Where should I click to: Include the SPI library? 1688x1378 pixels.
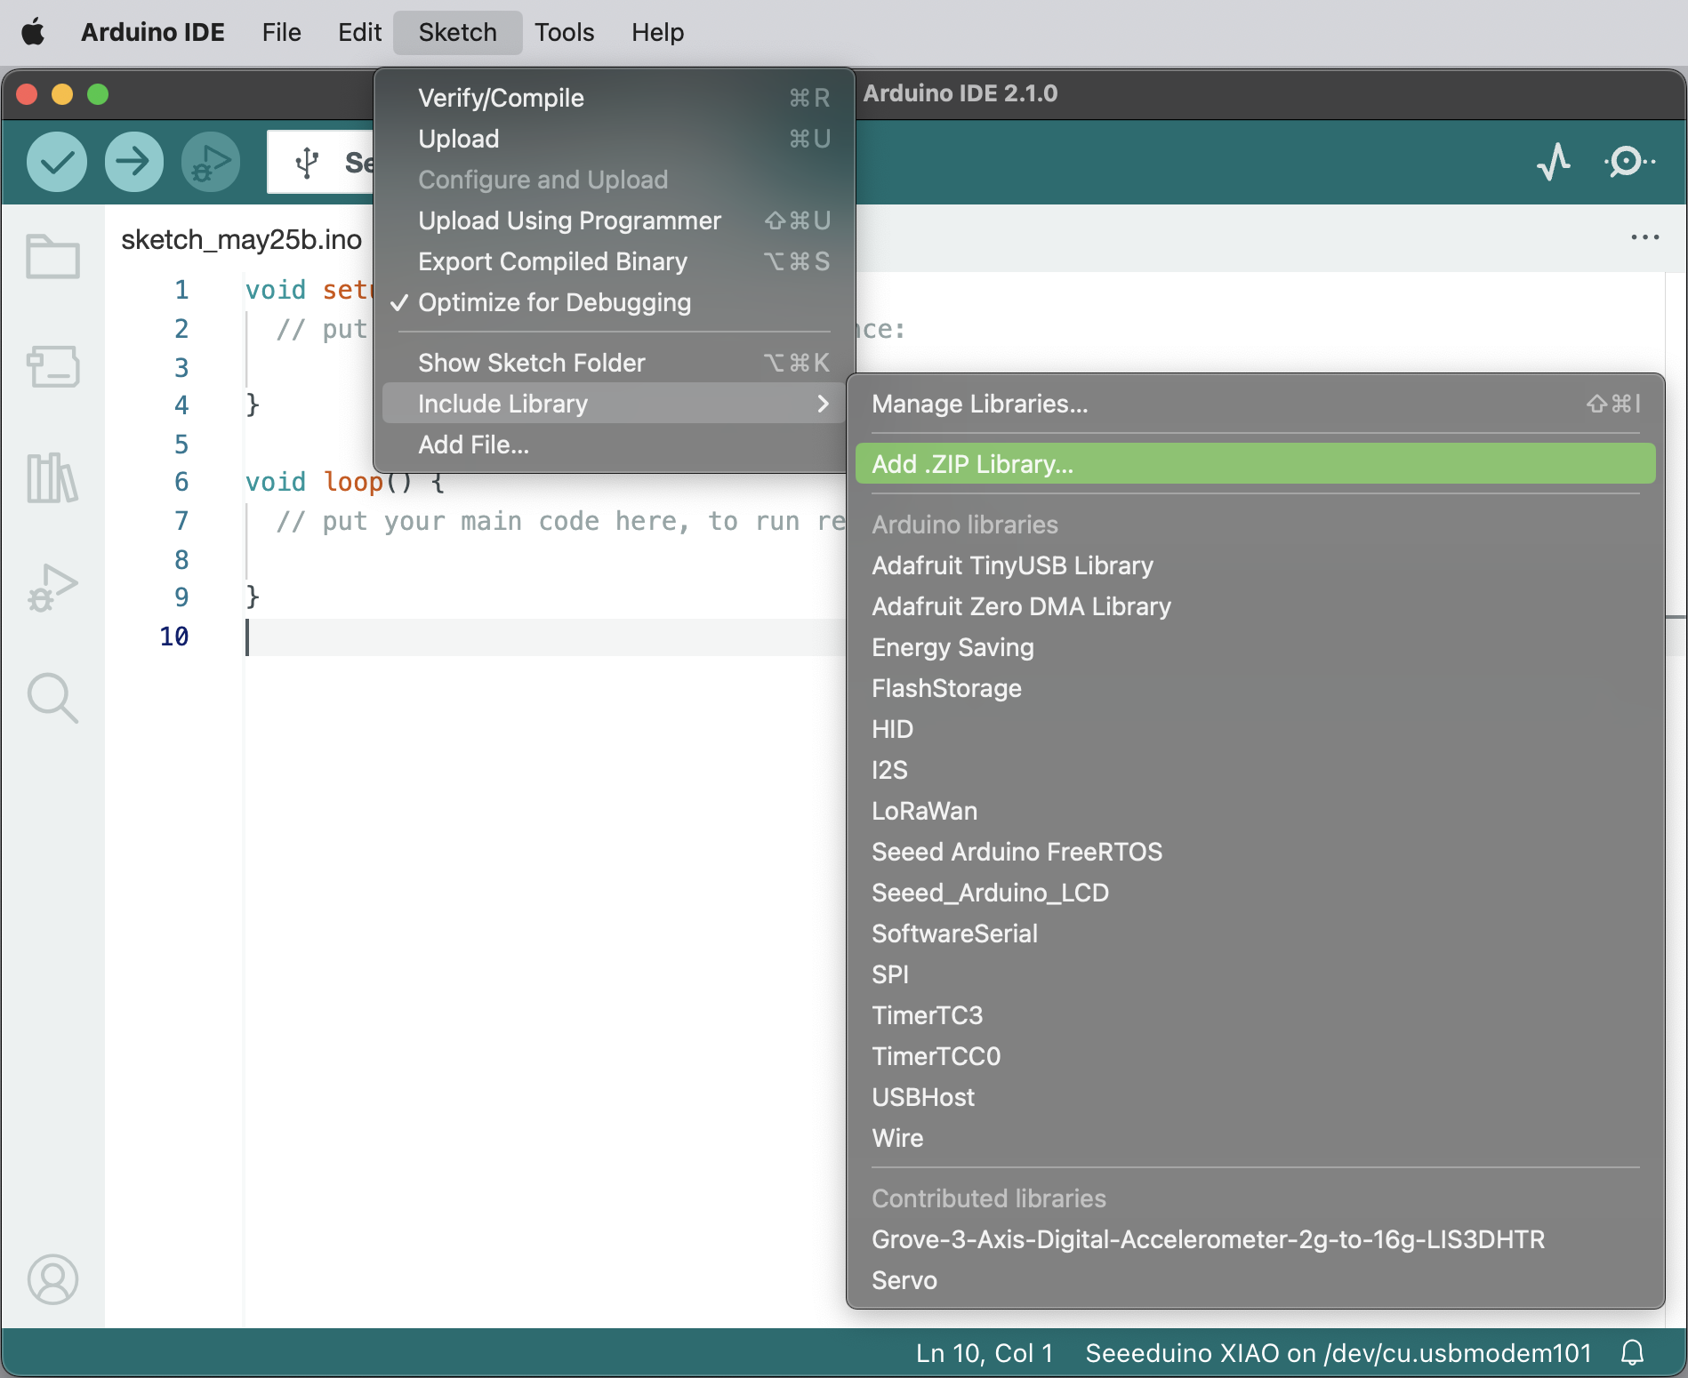[1256, 974]
